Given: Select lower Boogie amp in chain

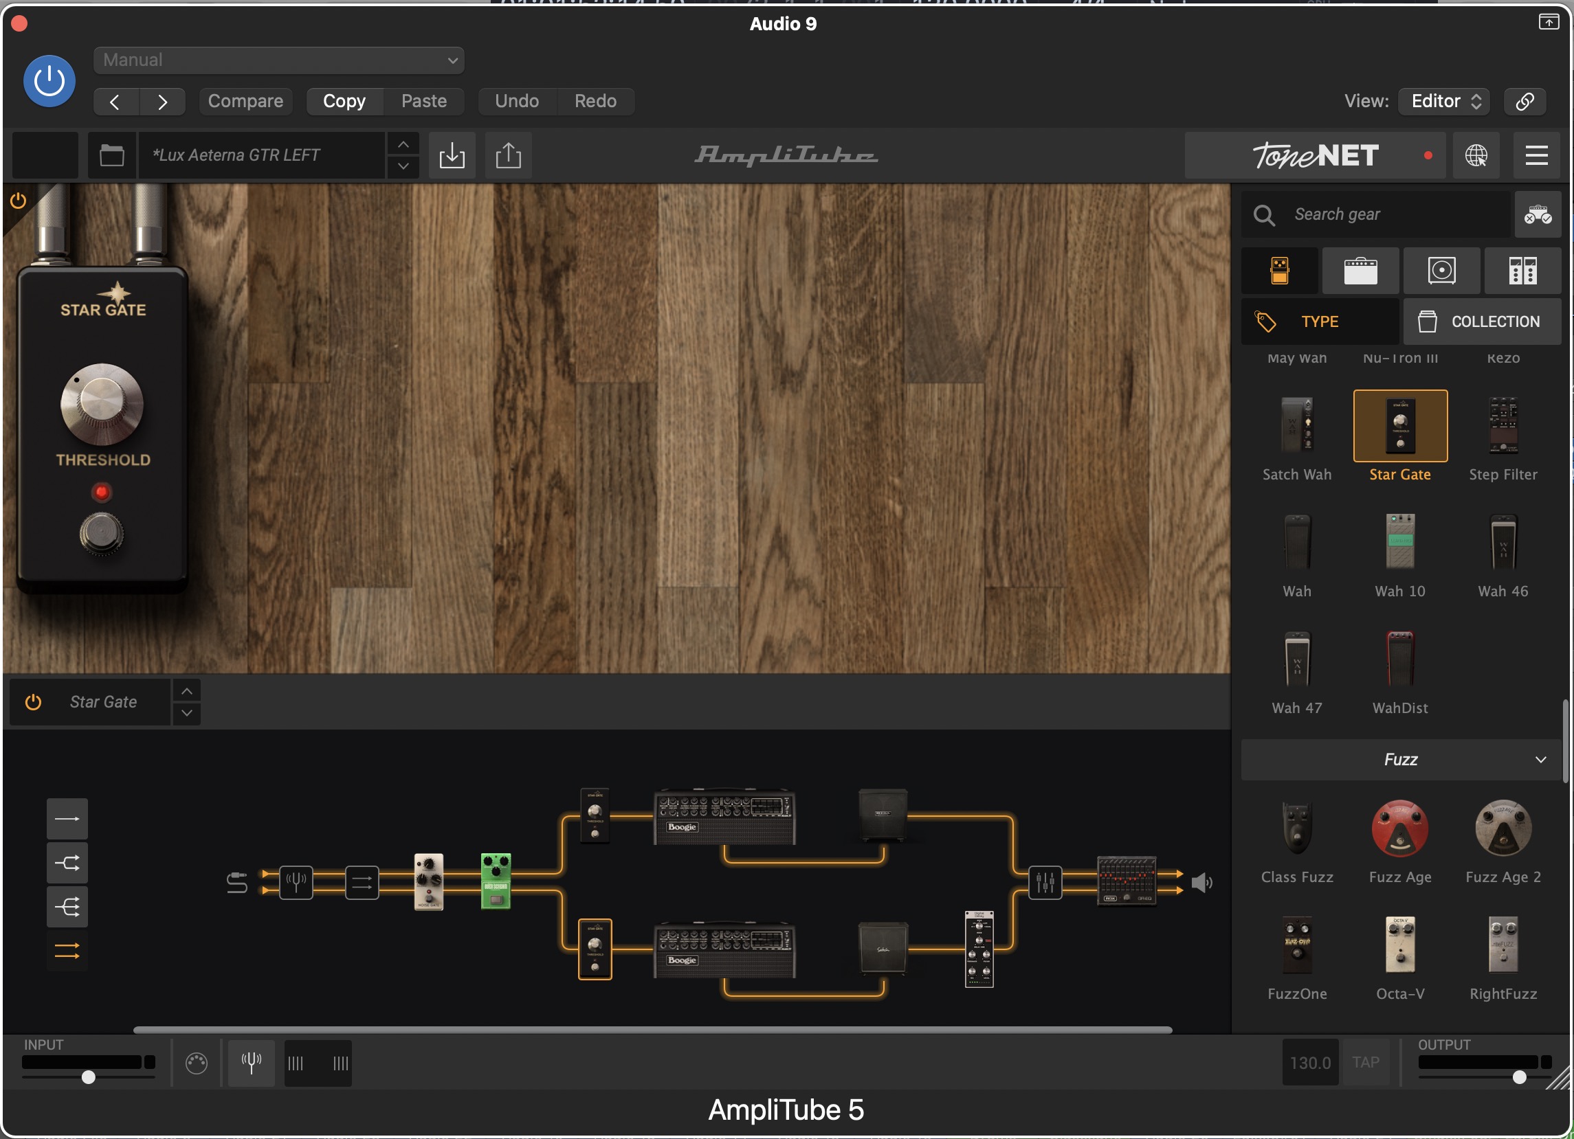Looking at the screenshot, I should (724, 949).
